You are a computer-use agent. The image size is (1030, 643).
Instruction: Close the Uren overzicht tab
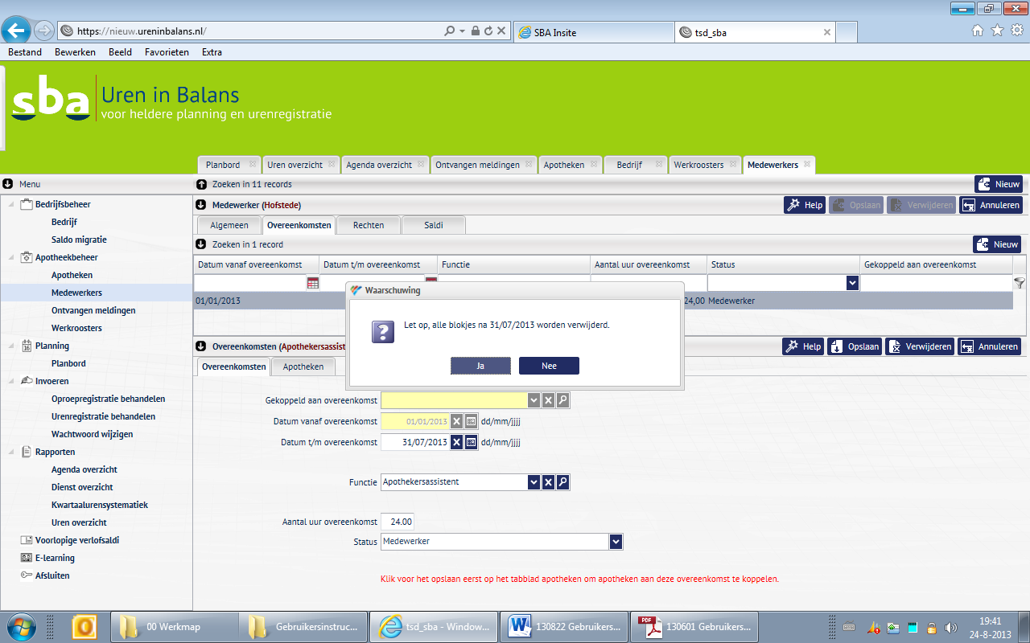[x=333, y=165]
